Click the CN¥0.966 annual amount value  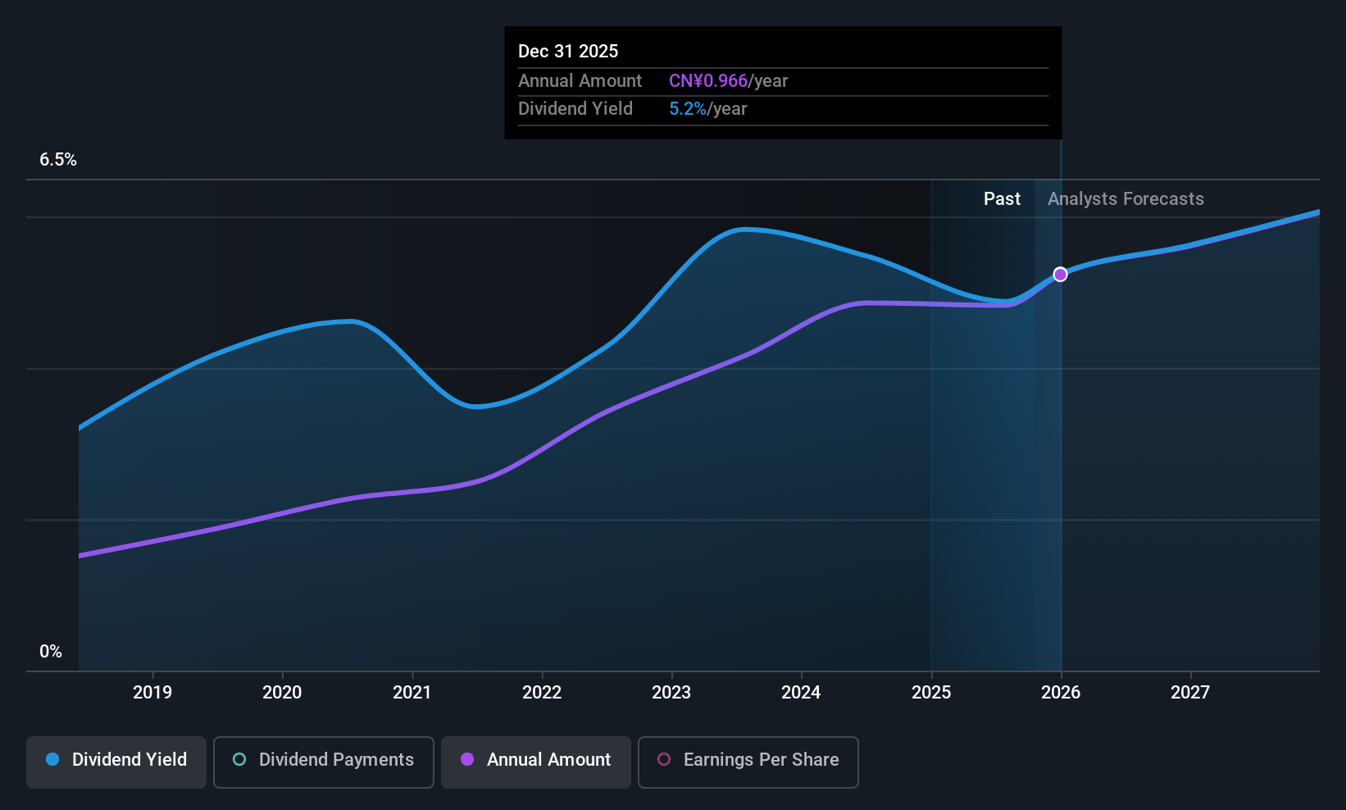[x=708, y=81]
